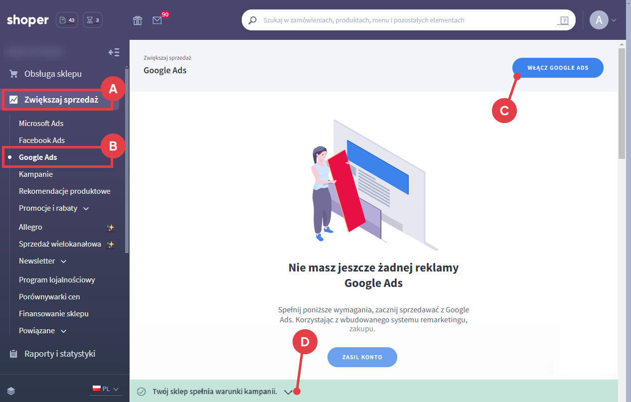Open Program lojalnościowy
Viewport: 631px width, 402px height.
[57, 279]
